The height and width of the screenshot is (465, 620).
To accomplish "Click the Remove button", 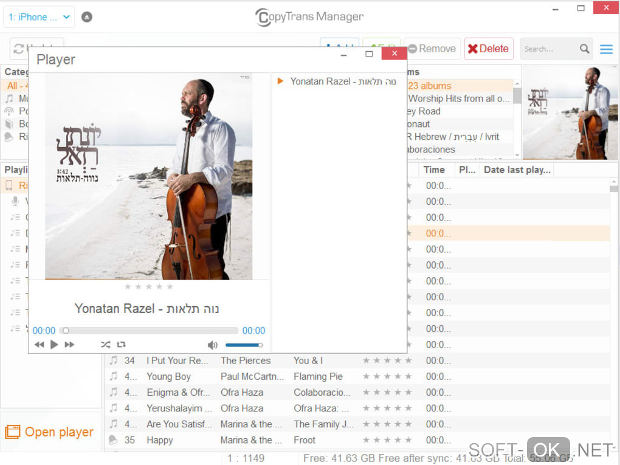I will 433,49.
